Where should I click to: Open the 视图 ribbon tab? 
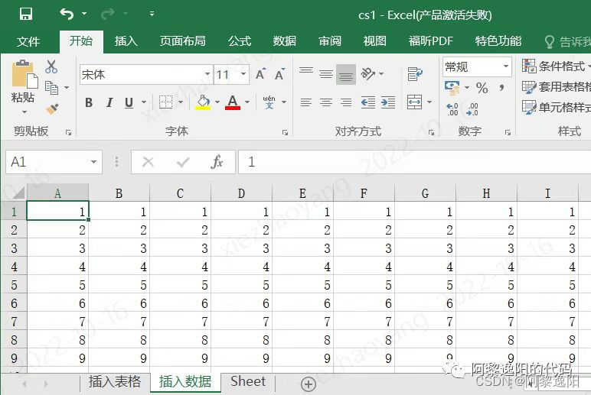point(374,41)
